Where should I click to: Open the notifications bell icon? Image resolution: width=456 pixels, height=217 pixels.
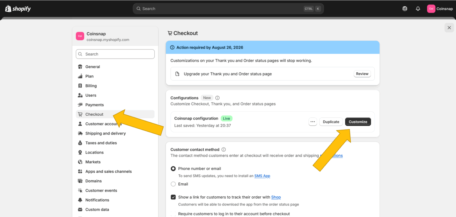pyautogui.click(x=418, y=9)
